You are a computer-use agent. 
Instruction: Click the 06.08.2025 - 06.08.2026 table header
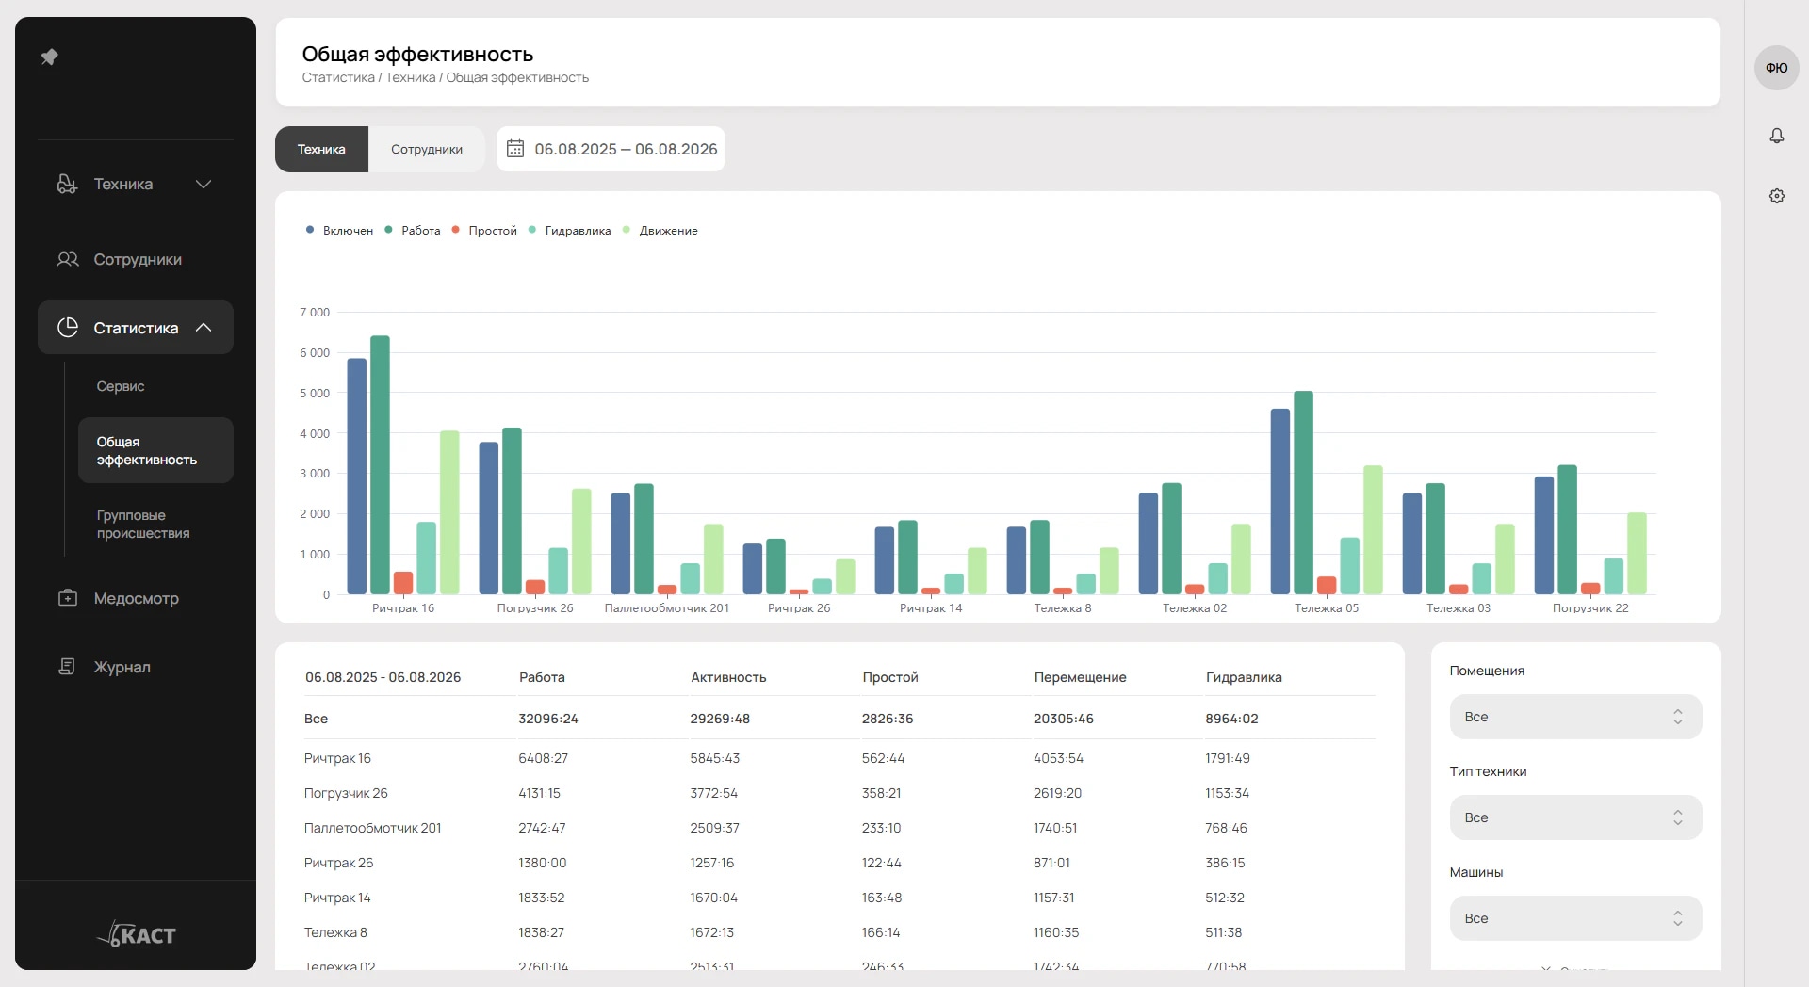pos(383,677)
